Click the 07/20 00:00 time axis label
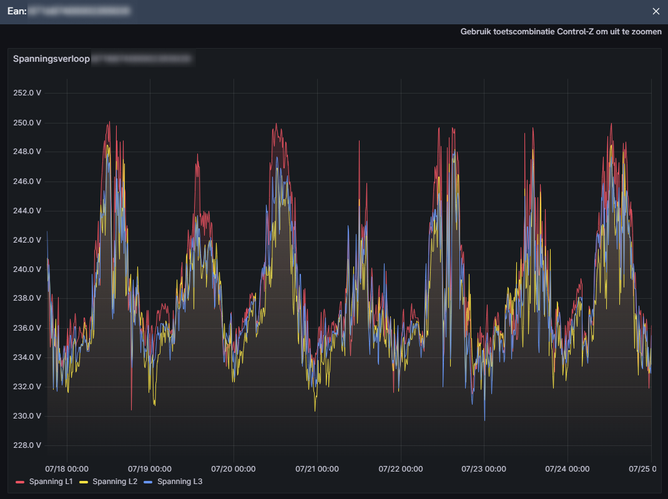The image size is (668, 499). tap(233, 468)
